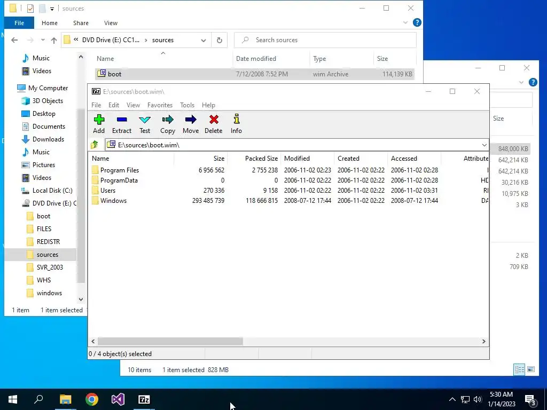Click navigation pane scroll down arrow
This screenshot has width=547, height=410.
click(x=81, y=299)
